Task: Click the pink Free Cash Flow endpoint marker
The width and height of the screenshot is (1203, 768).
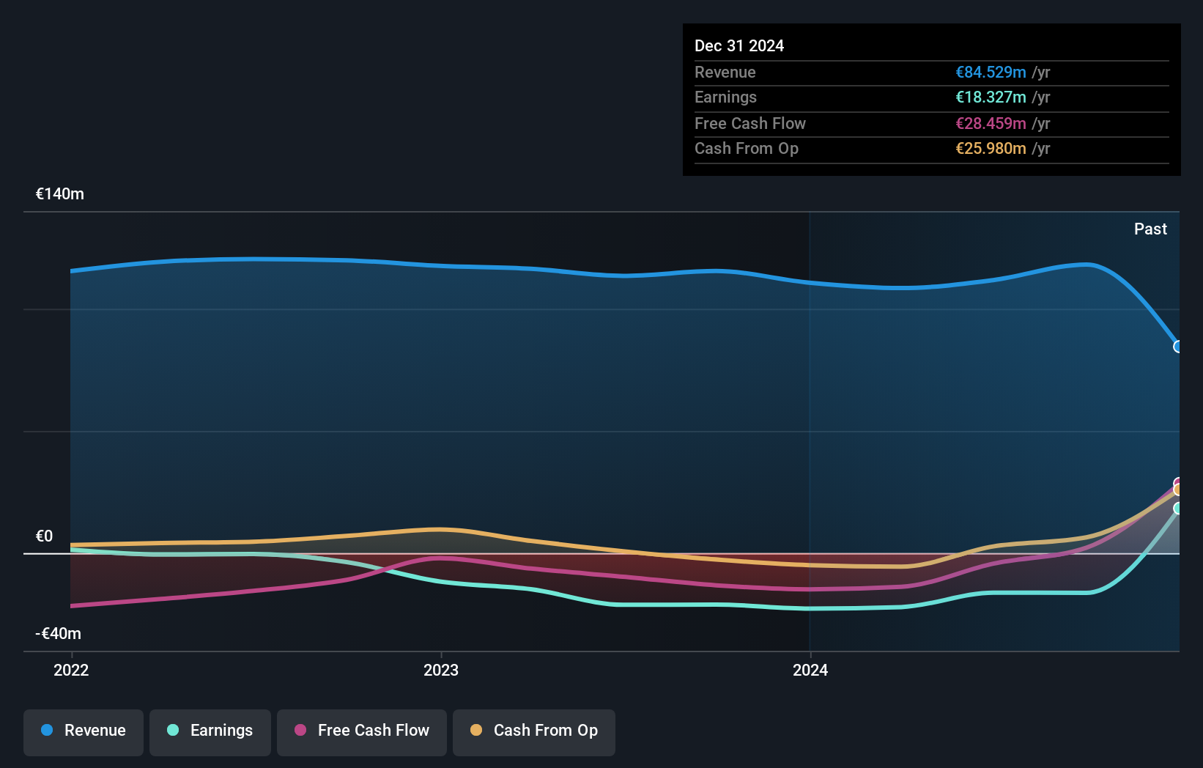Action: (1177, 481)
